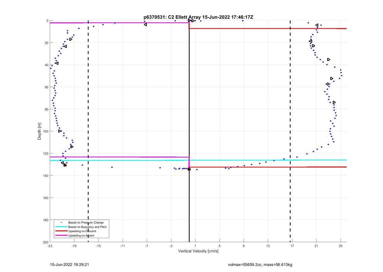Click the right dashed vertical line

(x=290, y=131)
